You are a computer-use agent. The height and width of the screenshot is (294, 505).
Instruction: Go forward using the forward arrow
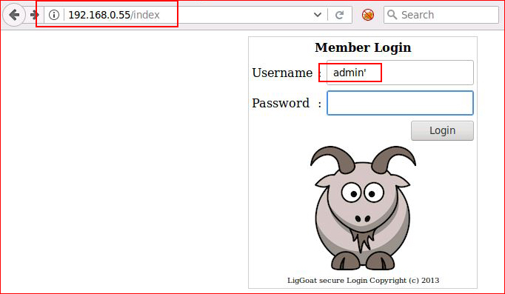point(35,15)
